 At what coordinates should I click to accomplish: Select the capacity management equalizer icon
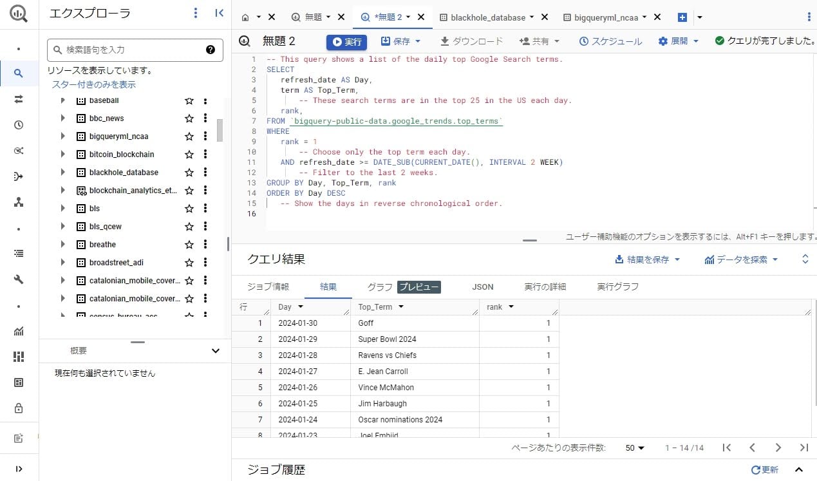[x=18, y=356]
